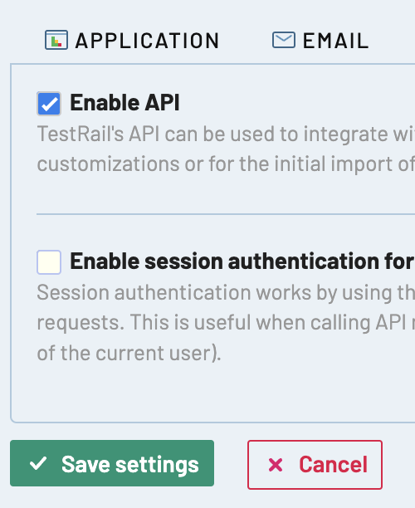
Task: Click the 'of the current user).' text
Action: click(129, 353)
